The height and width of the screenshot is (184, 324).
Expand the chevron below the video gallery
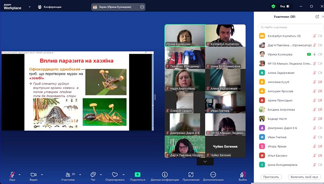tap(205, 161)
